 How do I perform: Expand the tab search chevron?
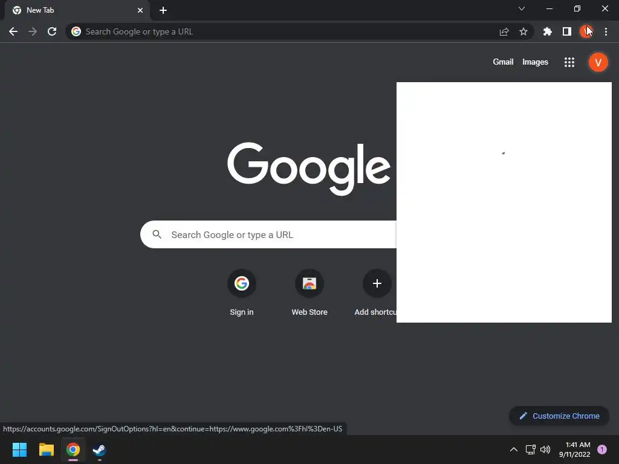[522, 8]
